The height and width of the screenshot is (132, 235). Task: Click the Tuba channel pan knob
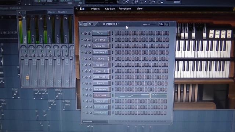pos(85,33)
